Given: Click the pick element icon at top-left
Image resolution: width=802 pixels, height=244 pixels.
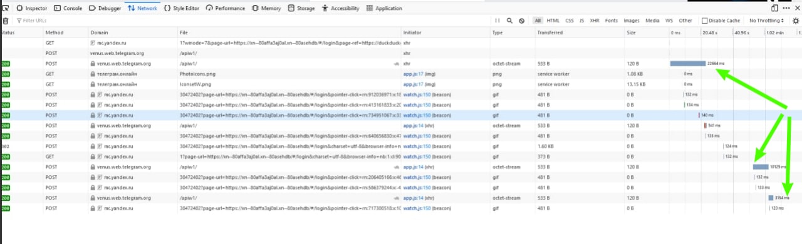Looking at the screenshot, I should [x=5, y=8].
